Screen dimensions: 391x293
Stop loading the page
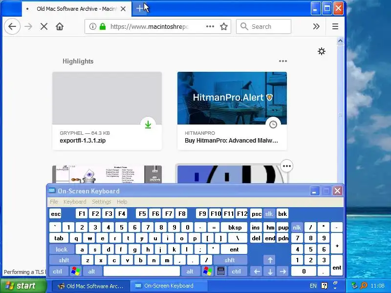pos(44,26)
